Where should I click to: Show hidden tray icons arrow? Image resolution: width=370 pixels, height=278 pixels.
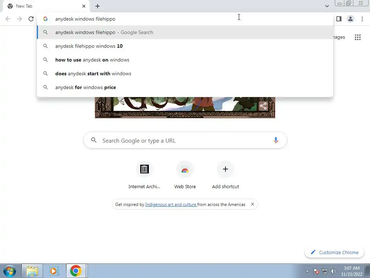[307, 271]
